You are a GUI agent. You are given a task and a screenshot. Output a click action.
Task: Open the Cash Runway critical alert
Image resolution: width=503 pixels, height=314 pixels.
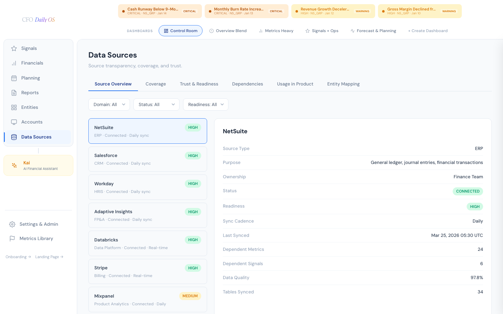tap(160, 11)
